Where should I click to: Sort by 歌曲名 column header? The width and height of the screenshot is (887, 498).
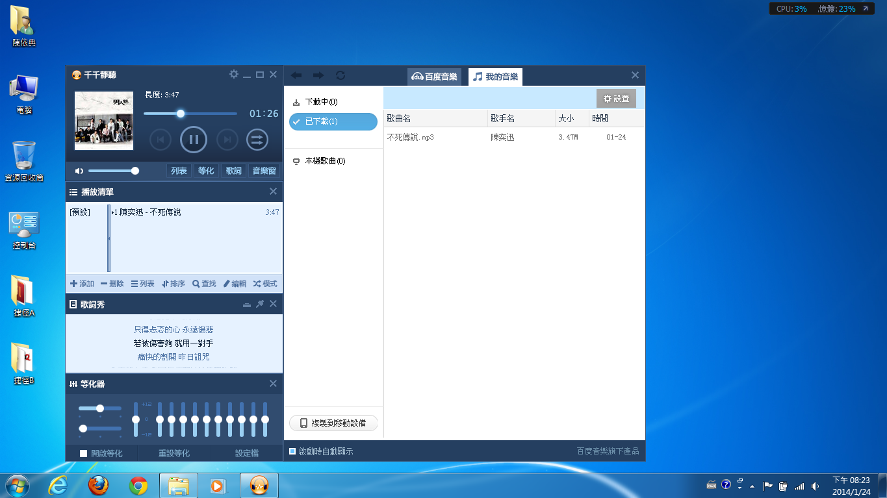tap(435, 118)
